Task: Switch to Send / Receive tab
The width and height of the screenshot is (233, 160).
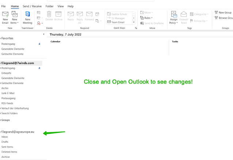Action: 32,6
